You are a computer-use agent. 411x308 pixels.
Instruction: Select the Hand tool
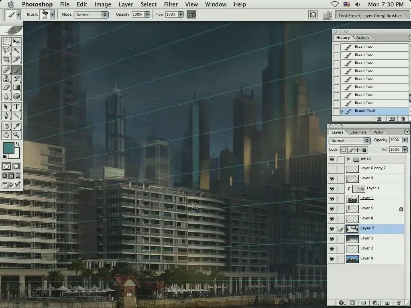pyautogui.click(x=6, y=135)
